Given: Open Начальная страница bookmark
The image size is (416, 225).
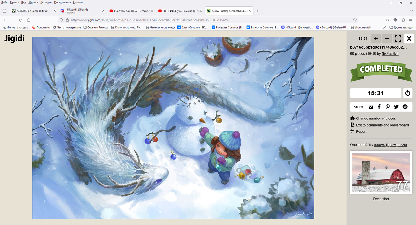Looking at the screenshot, I should click(160, 27).
